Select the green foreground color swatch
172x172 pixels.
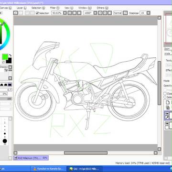coord(5,57)
